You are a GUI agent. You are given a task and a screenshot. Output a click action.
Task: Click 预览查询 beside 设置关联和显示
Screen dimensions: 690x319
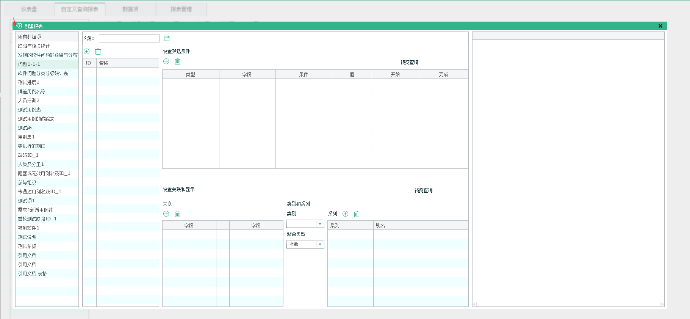coord(423,190)
